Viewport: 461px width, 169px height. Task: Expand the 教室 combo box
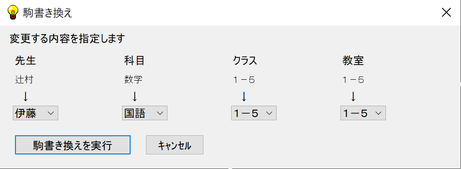[363, 113]
